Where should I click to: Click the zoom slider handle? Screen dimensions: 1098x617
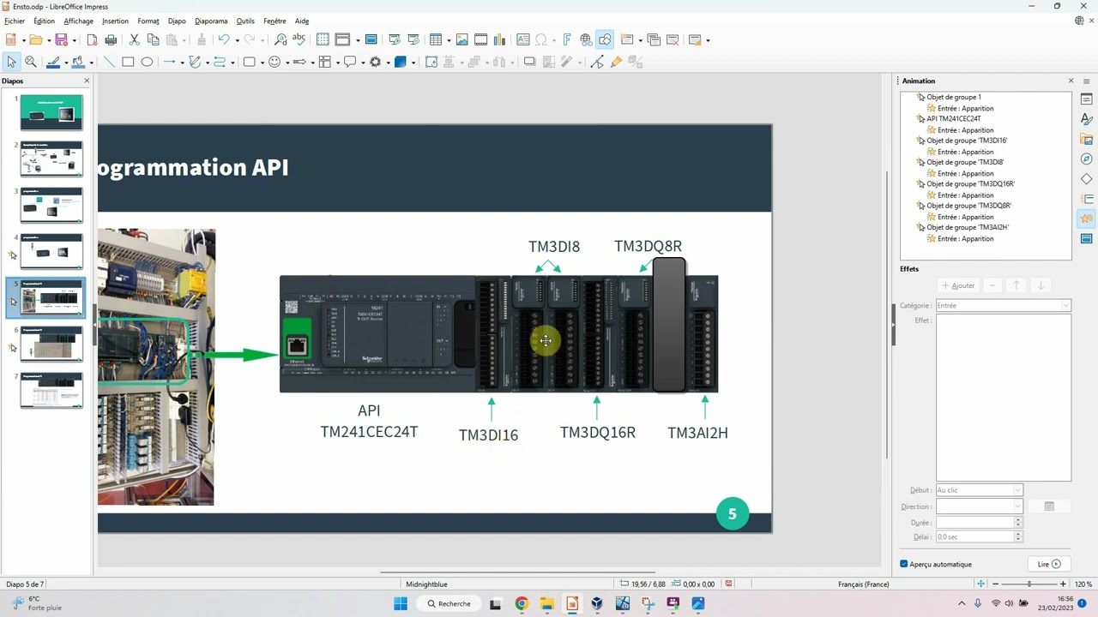pyautogui.click(x=1029, y=584)
